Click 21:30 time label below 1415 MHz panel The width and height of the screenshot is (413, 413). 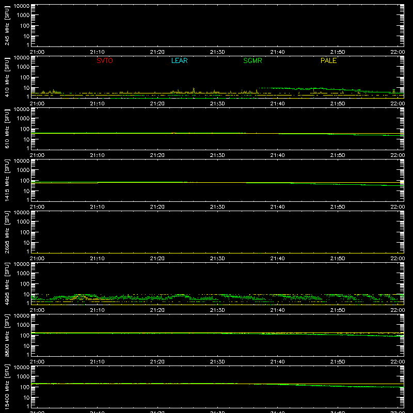tap(217, 207)
